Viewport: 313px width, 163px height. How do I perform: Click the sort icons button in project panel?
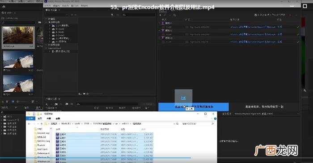click(x=33, y=102)
